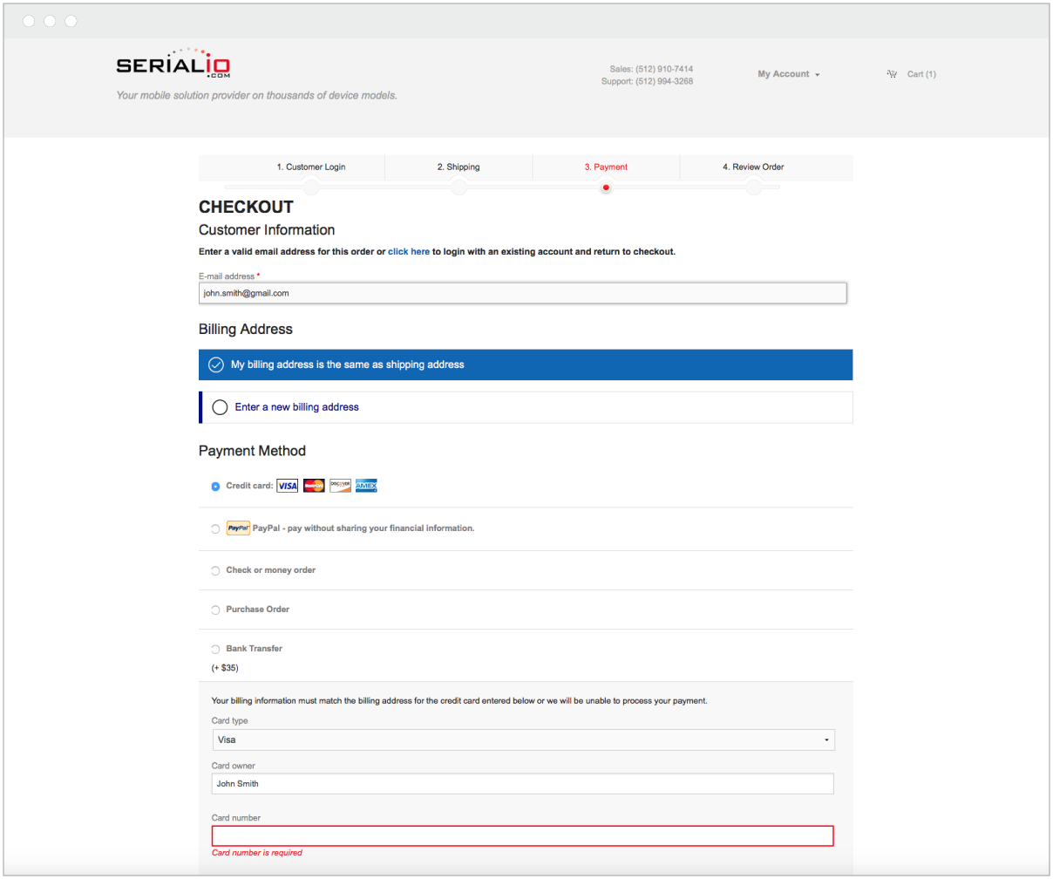Click the 'Card number is required' error text
The width and height of the screenshot is (1053, 879).
(257, 853)
